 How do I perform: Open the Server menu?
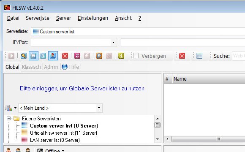click(x=63, y=18)
